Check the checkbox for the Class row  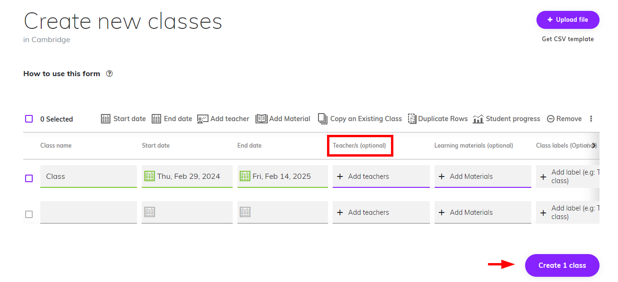coord(29,178)
